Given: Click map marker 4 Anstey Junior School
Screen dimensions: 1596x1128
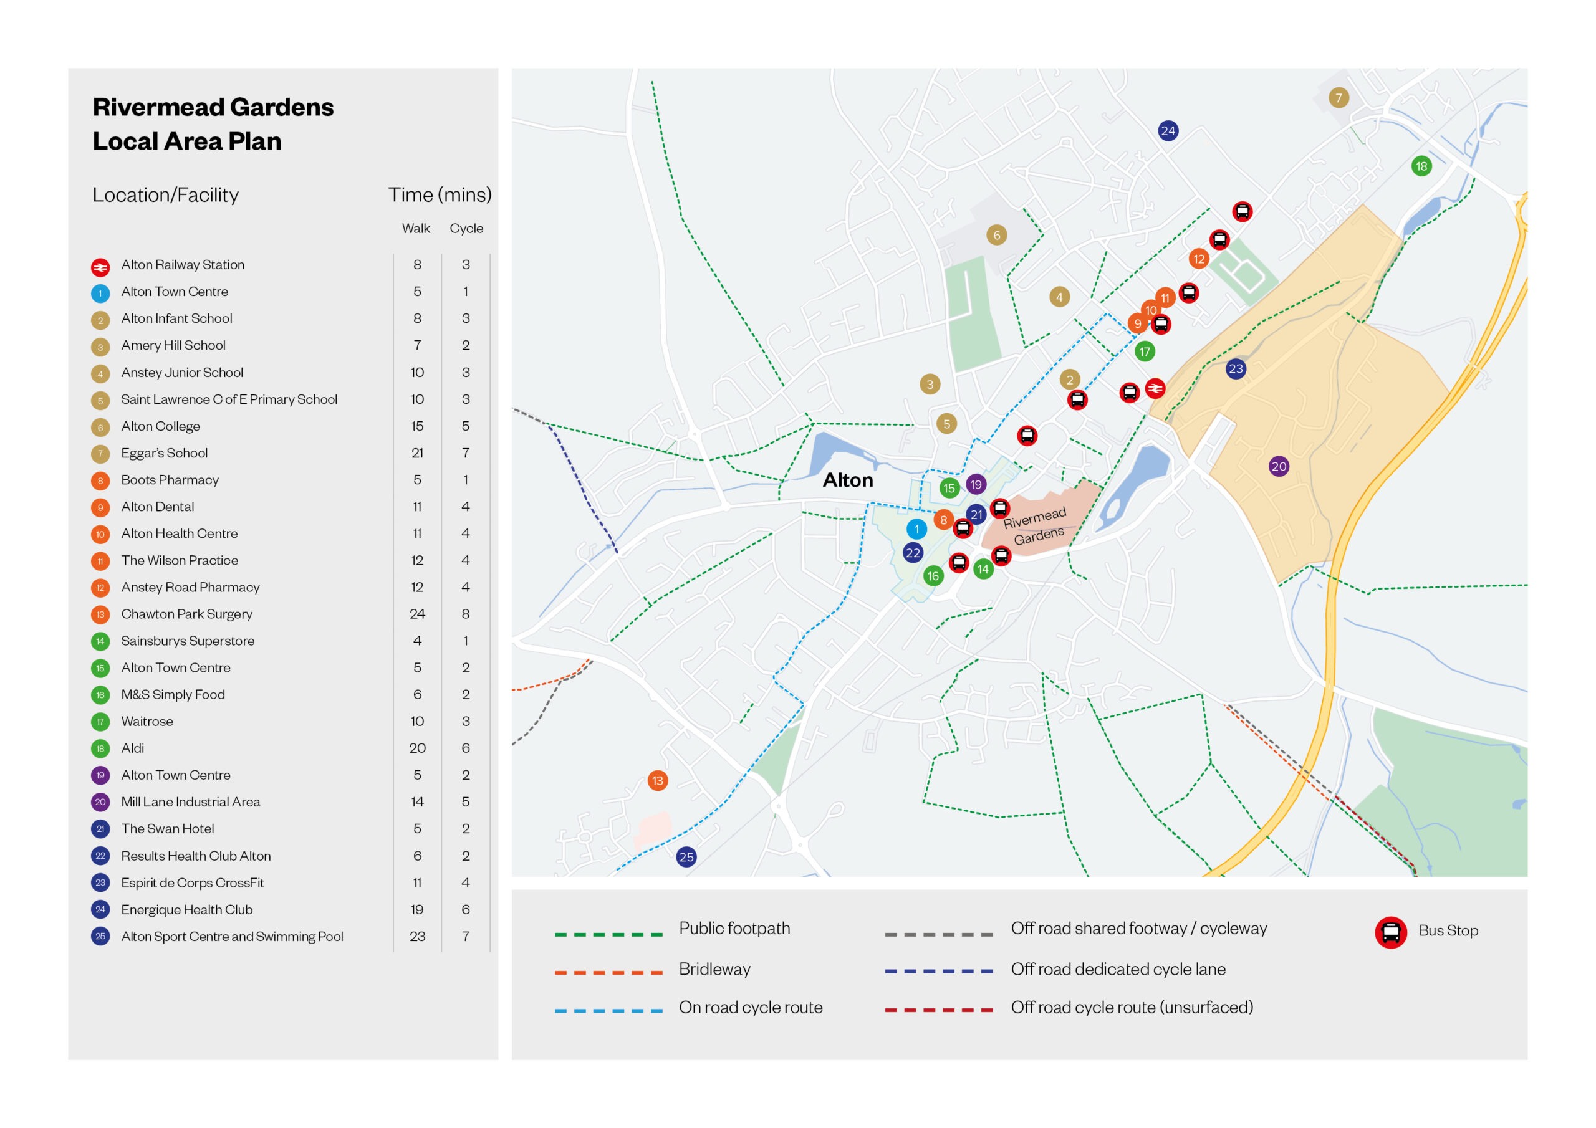Looking at the screenshot, I should tap(1059, 297).
